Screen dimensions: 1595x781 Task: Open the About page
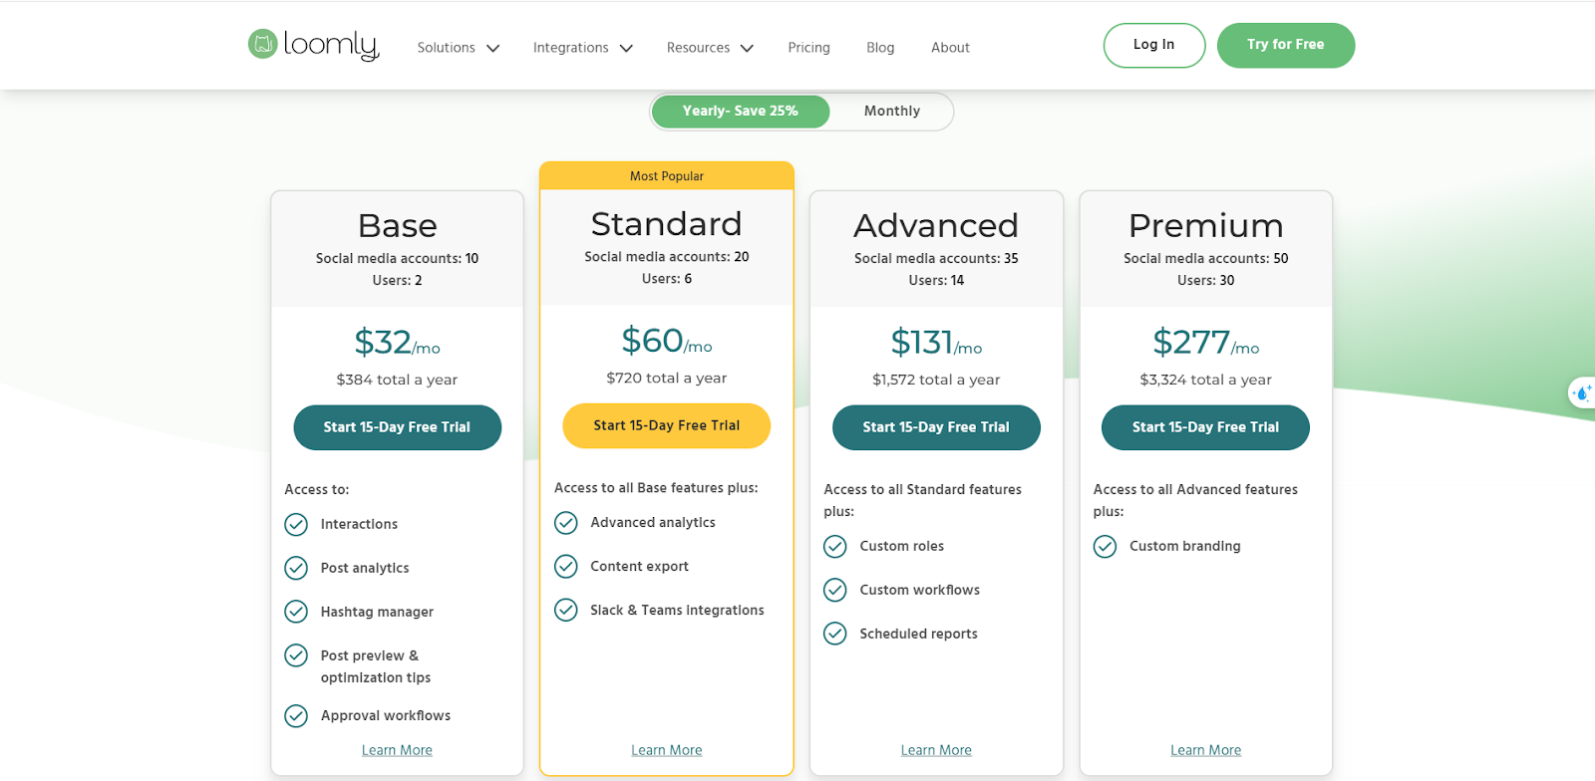coord(950,48)
